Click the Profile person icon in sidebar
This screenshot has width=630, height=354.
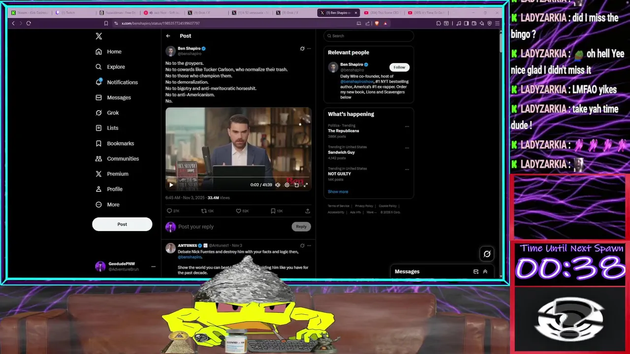coord(98,189)
